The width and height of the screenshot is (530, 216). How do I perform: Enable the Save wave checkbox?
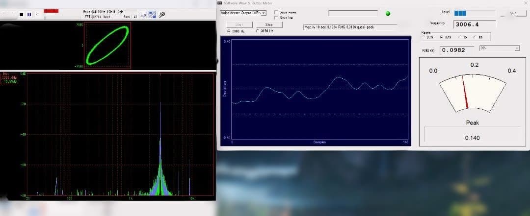(x=276, y=12)
